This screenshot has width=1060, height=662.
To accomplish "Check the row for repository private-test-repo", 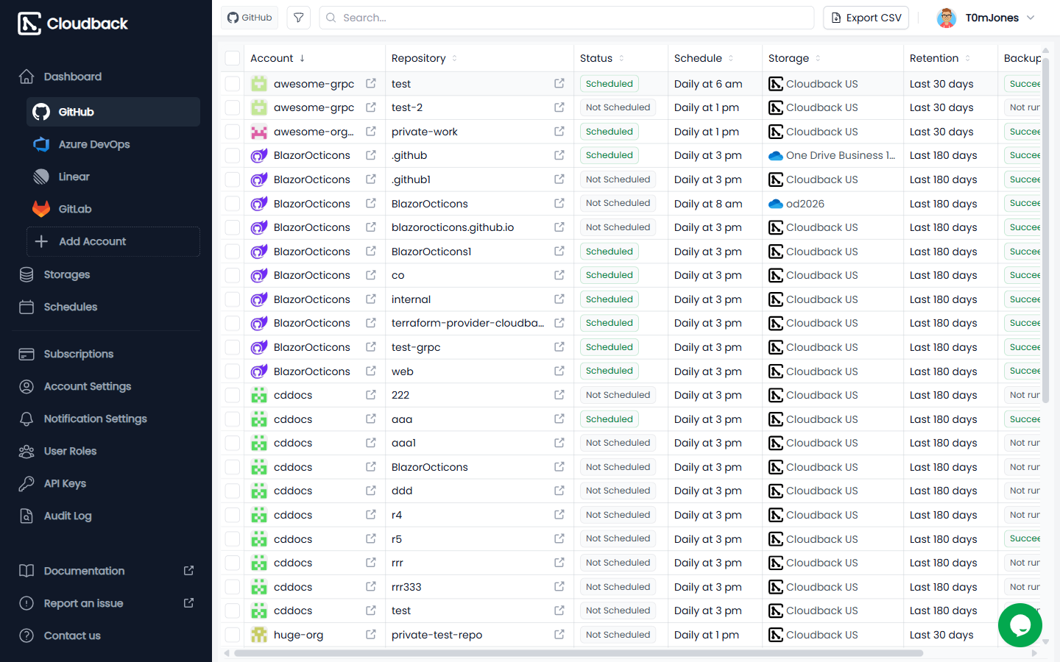I will (x=233, y=635).
